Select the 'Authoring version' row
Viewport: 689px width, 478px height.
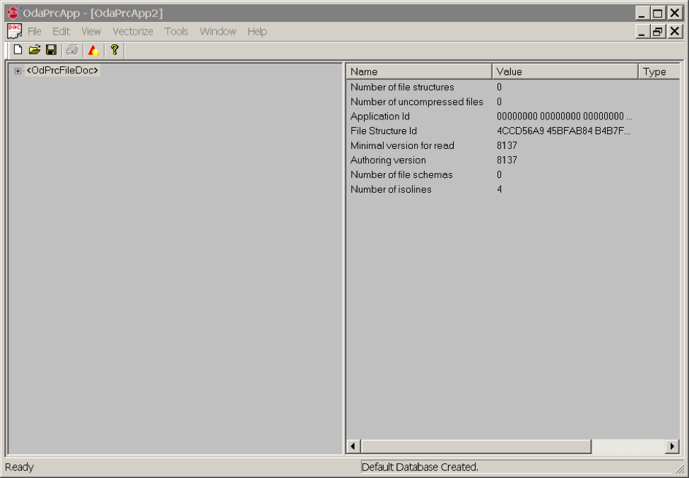click(513, 160)
